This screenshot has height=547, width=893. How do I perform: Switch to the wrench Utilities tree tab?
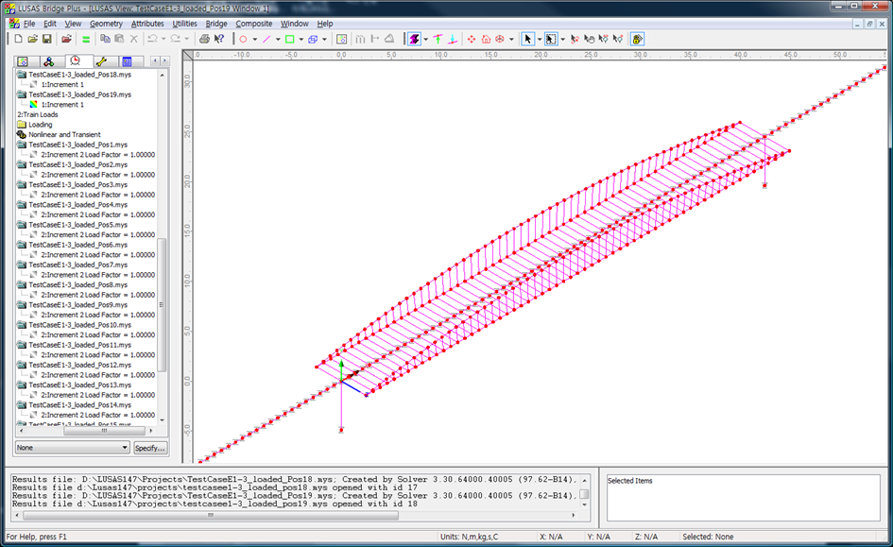tap(100, 61)
